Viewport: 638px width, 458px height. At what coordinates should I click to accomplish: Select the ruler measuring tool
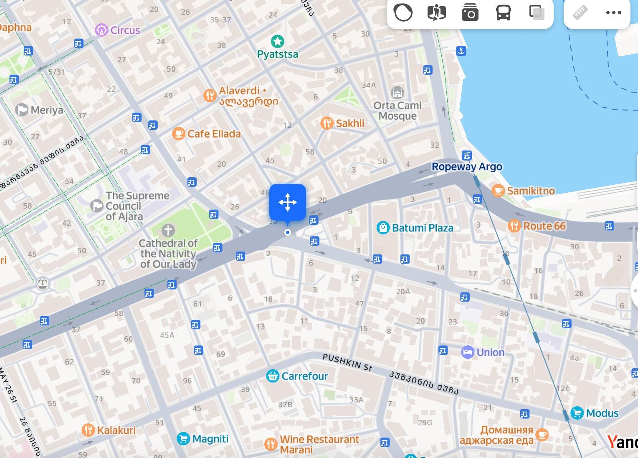tap(580, 13)
